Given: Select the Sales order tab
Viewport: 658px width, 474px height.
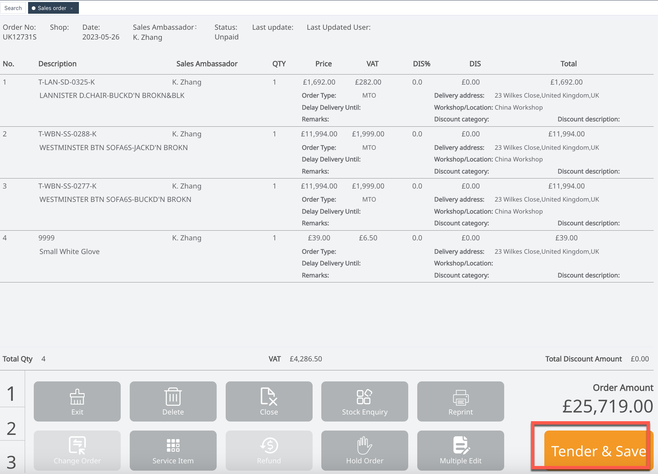Looking at the screenshot, I should point(51,8).
